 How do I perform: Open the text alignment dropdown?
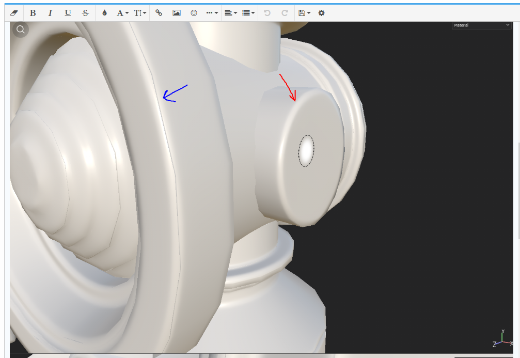(x=231, y=13)
